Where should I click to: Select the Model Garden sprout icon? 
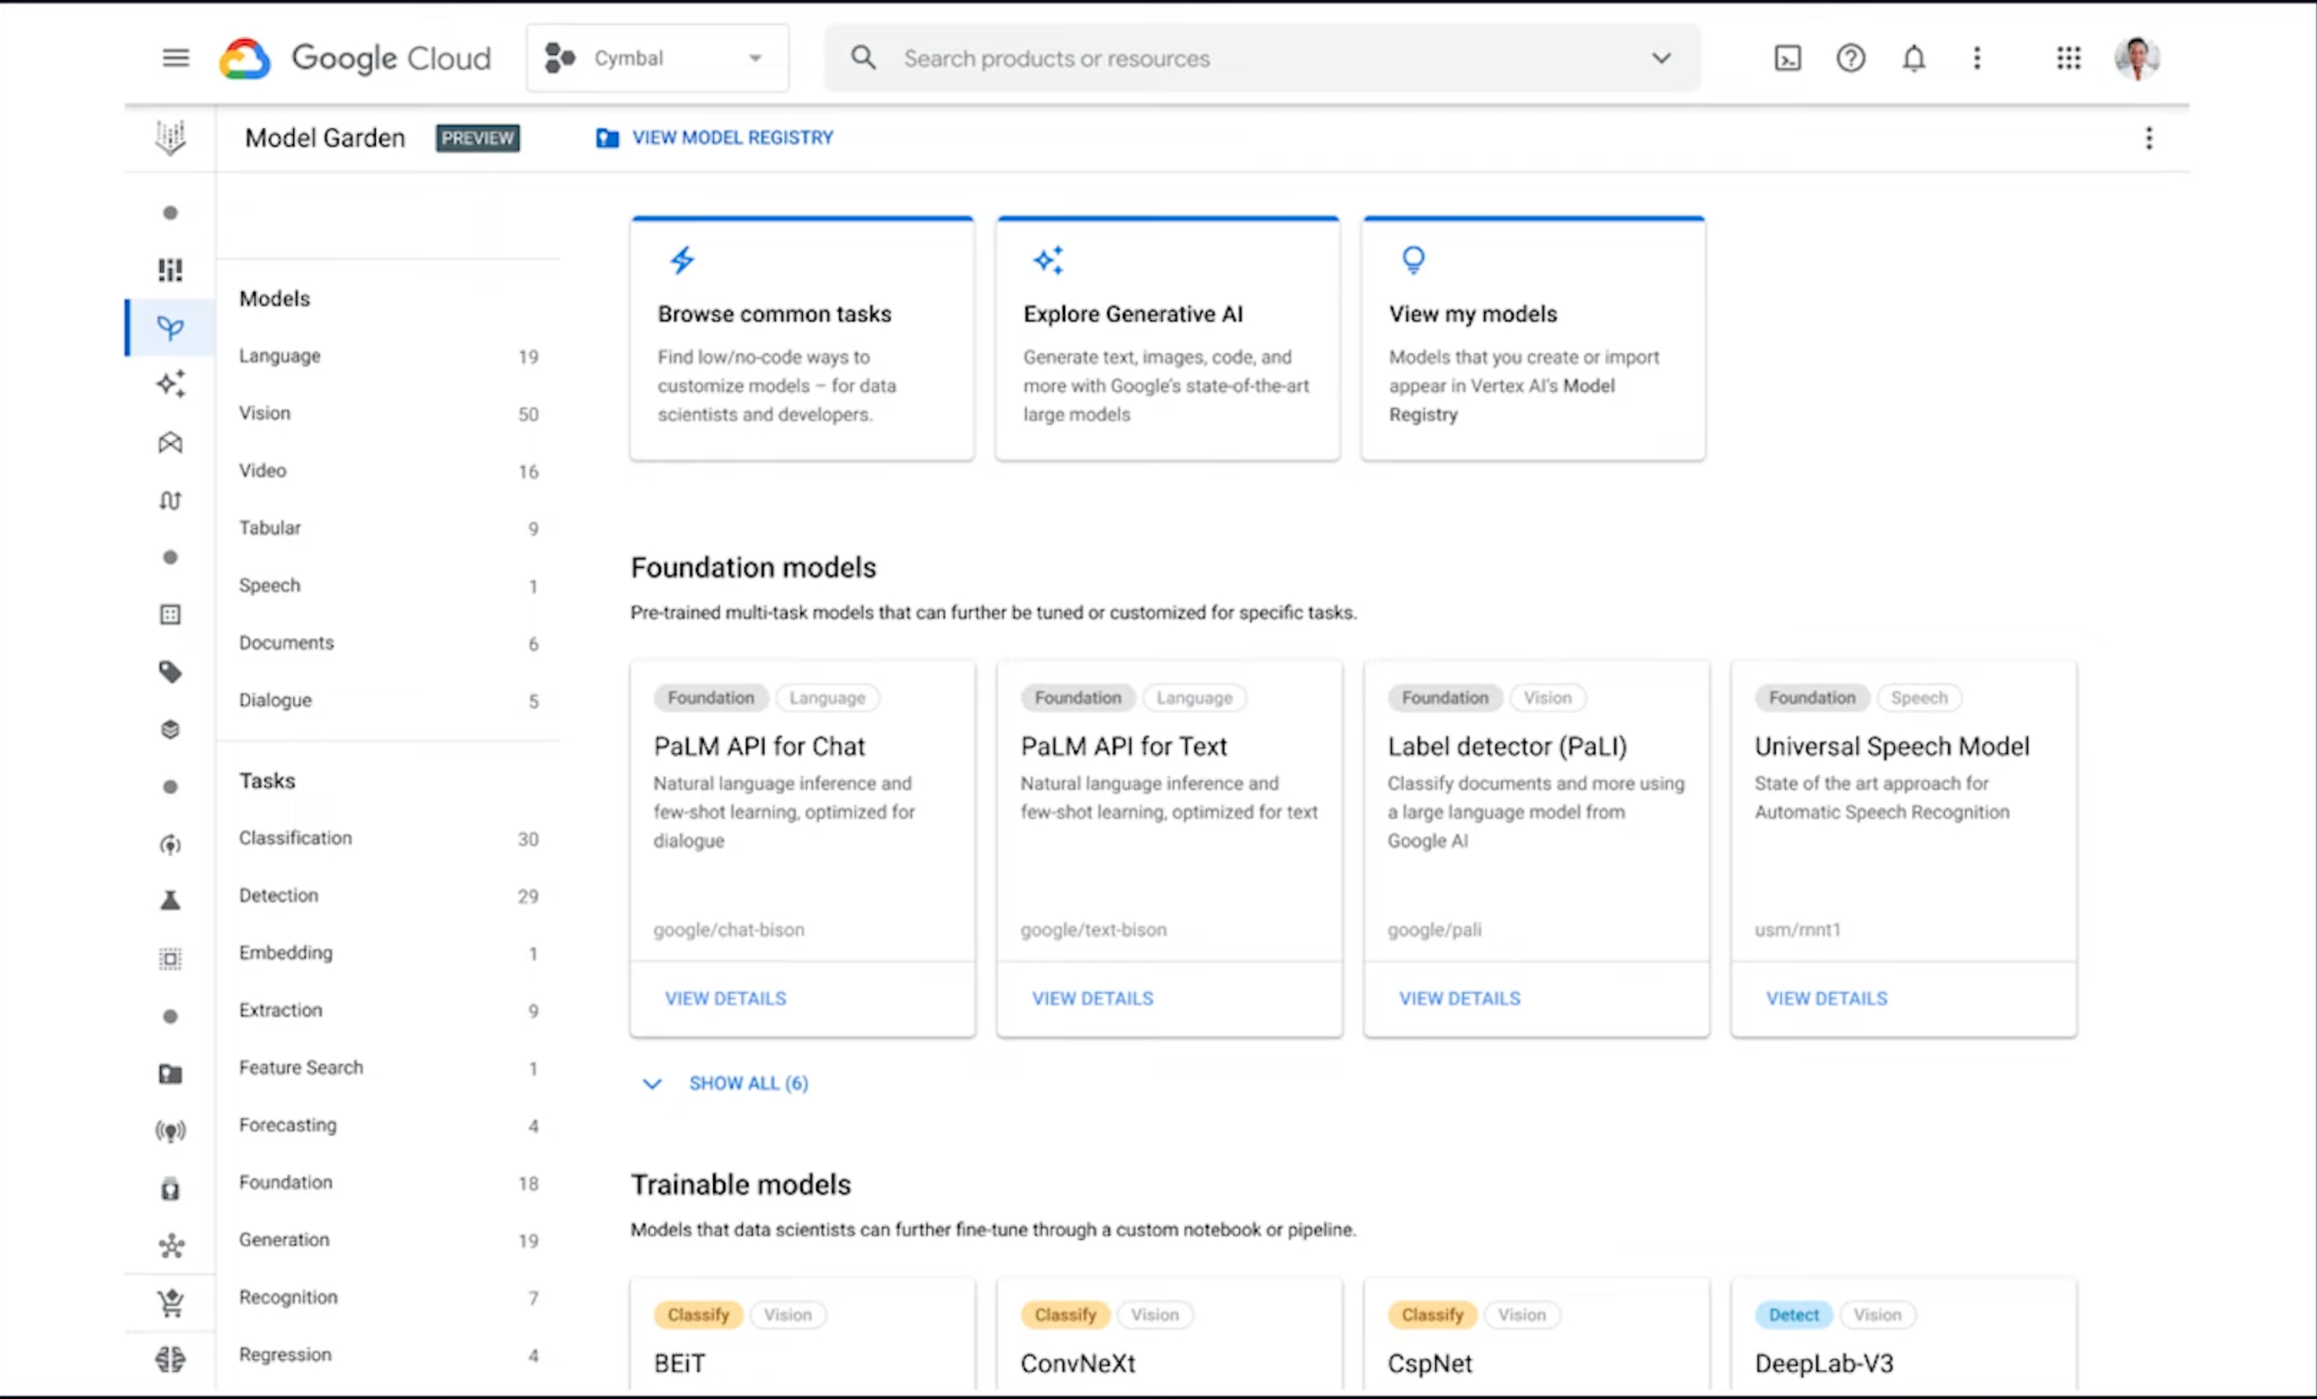171,327
